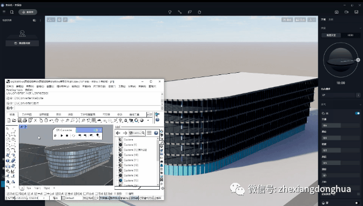The image size is (363, 206).
Task: Open Rhino Edit menu
Action: (x=19, y=86)
